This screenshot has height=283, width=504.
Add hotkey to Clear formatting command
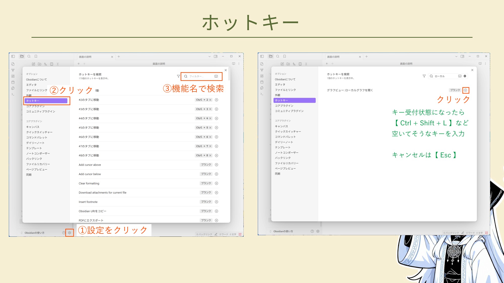click(216, 183)
